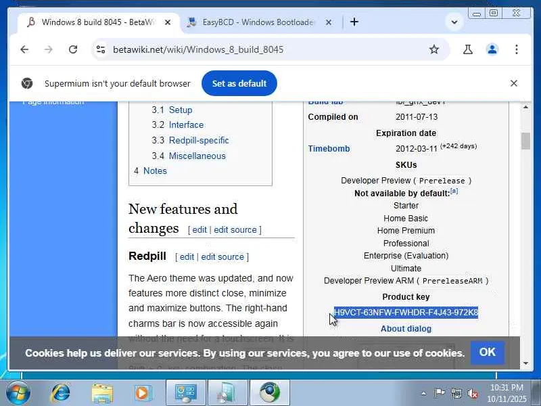
Task: Open the profile avatar menu
Action: click(492, 49)
